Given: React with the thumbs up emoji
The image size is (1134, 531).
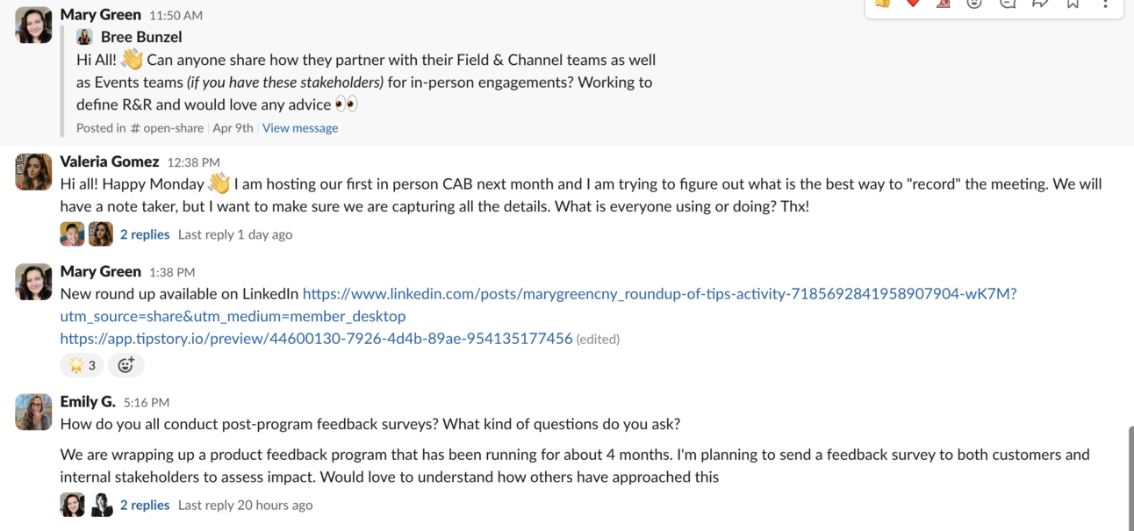Looking at the screenshot, I should click(882, 4).
